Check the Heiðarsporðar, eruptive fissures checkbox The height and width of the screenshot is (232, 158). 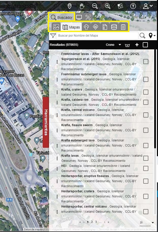146,181
